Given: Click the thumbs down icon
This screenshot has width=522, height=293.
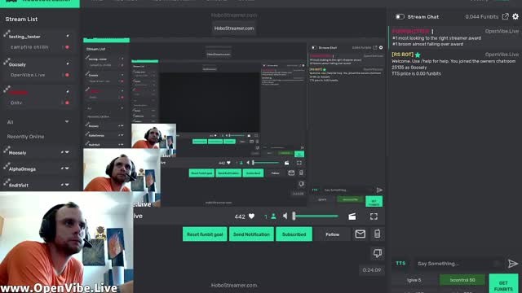Looking at the screenshot, I should click(377, 253).
